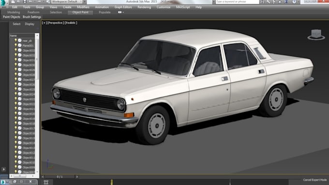Toggle visibility bulb for Object021

click(15, 109)
